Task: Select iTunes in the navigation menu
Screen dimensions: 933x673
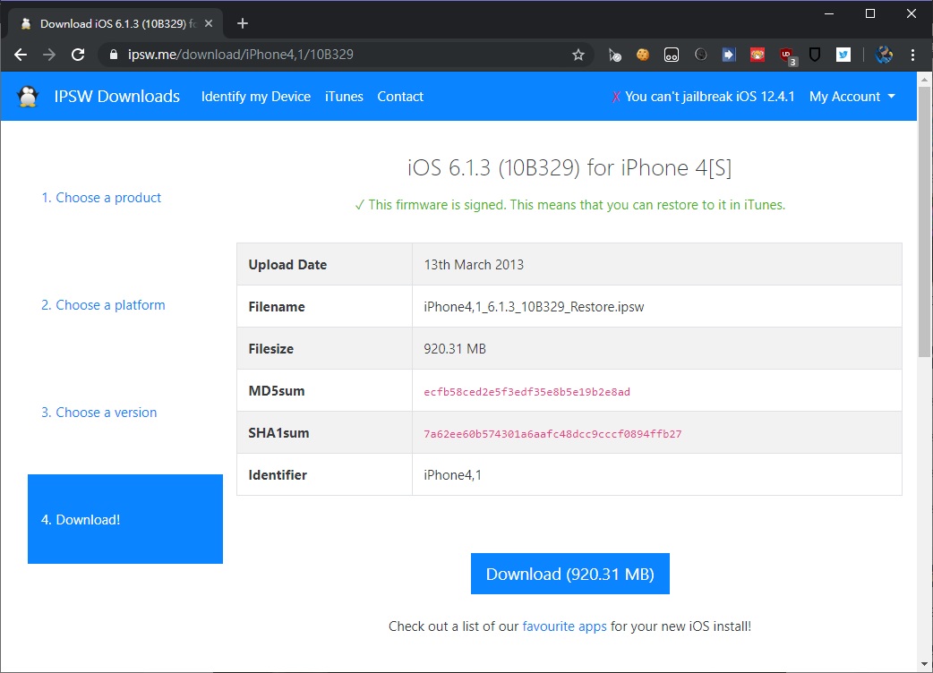Action: pyautogui.click(x=344, y=96)
